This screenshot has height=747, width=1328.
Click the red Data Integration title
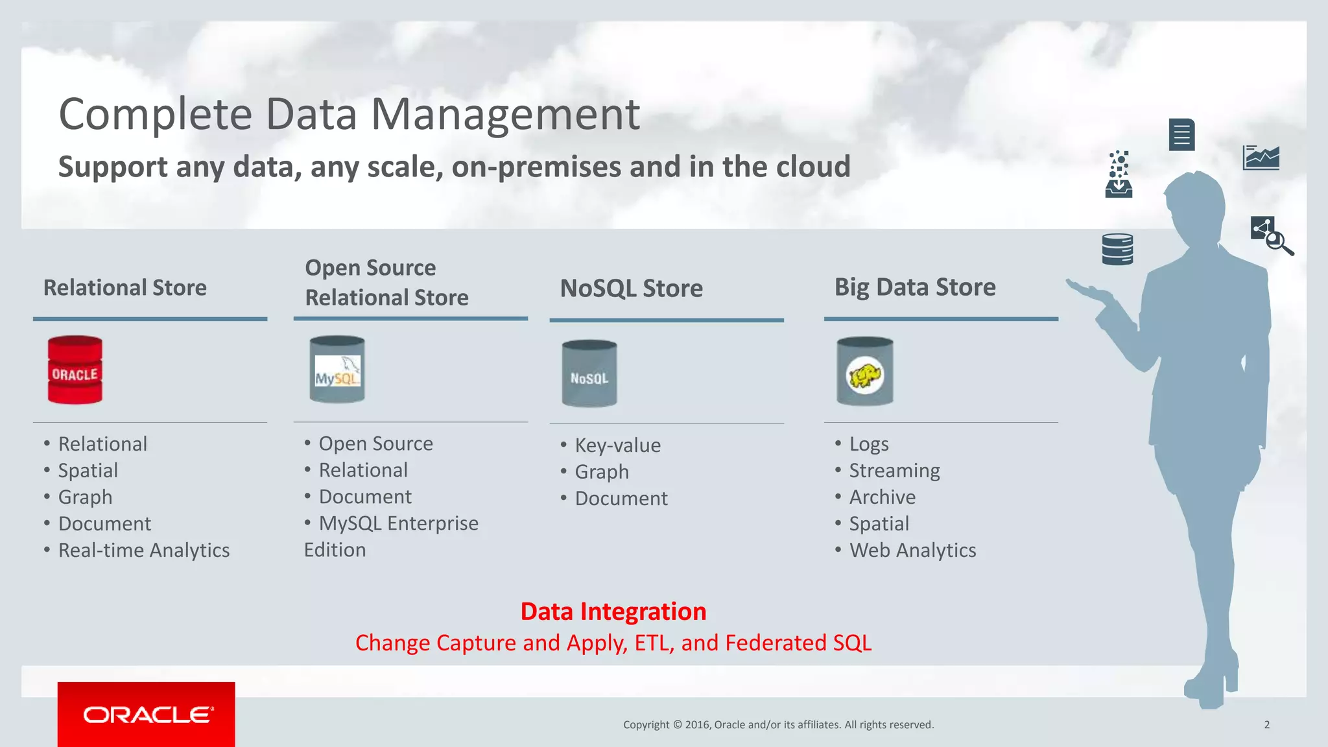tap(613, 611)
